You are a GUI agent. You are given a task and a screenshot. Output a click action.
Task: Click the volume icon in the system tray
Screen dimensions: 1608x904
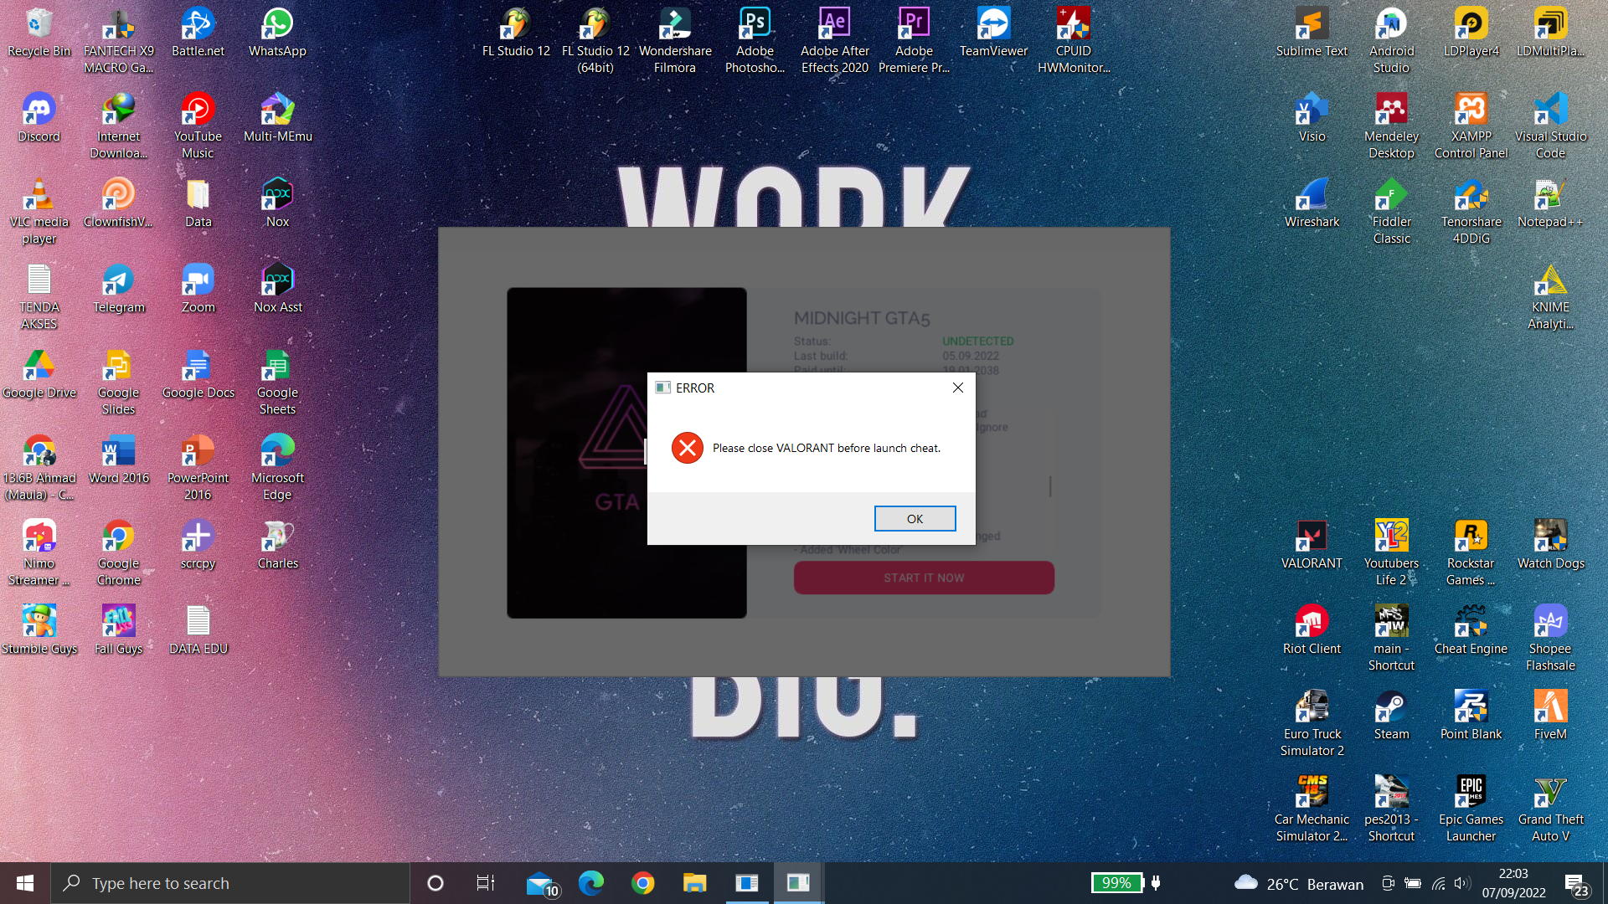coord(1462,884)
